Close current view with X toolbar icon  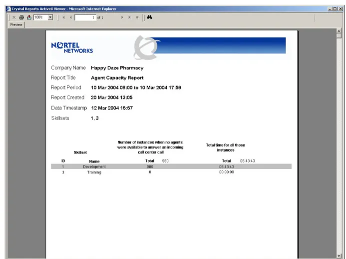pos(14,17)
